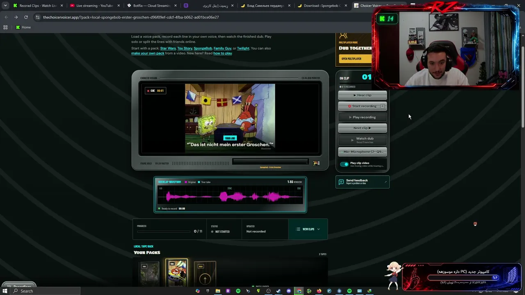
Task: Toggle the Play clip video switch
Action: [344, 164]
